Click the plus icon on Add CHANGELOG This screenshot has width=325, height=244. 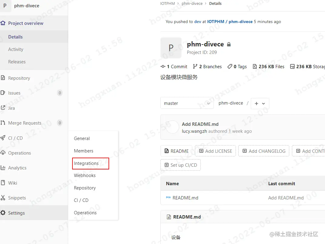(x=245, y=151)
